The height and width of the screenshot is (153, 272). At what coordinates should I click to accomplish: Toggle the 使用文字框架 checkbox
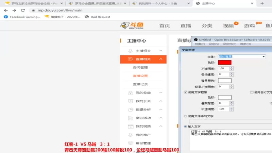185,92
